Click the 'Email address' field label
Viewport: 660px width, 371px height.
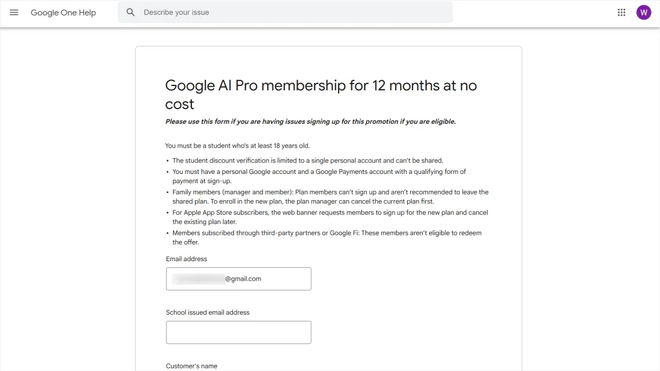click(186, 259)
